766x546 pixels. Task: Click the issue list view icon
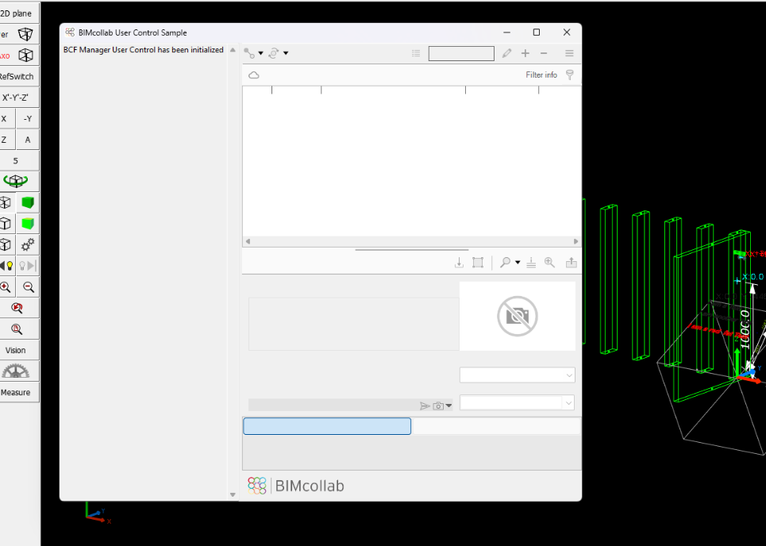click(x=416, y=53)
